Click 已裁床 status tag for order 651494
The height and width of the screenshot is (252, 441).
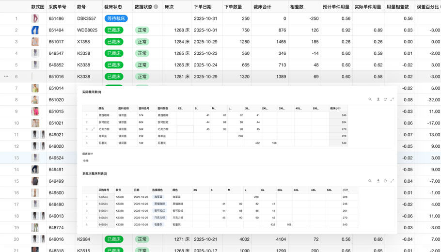114,30
